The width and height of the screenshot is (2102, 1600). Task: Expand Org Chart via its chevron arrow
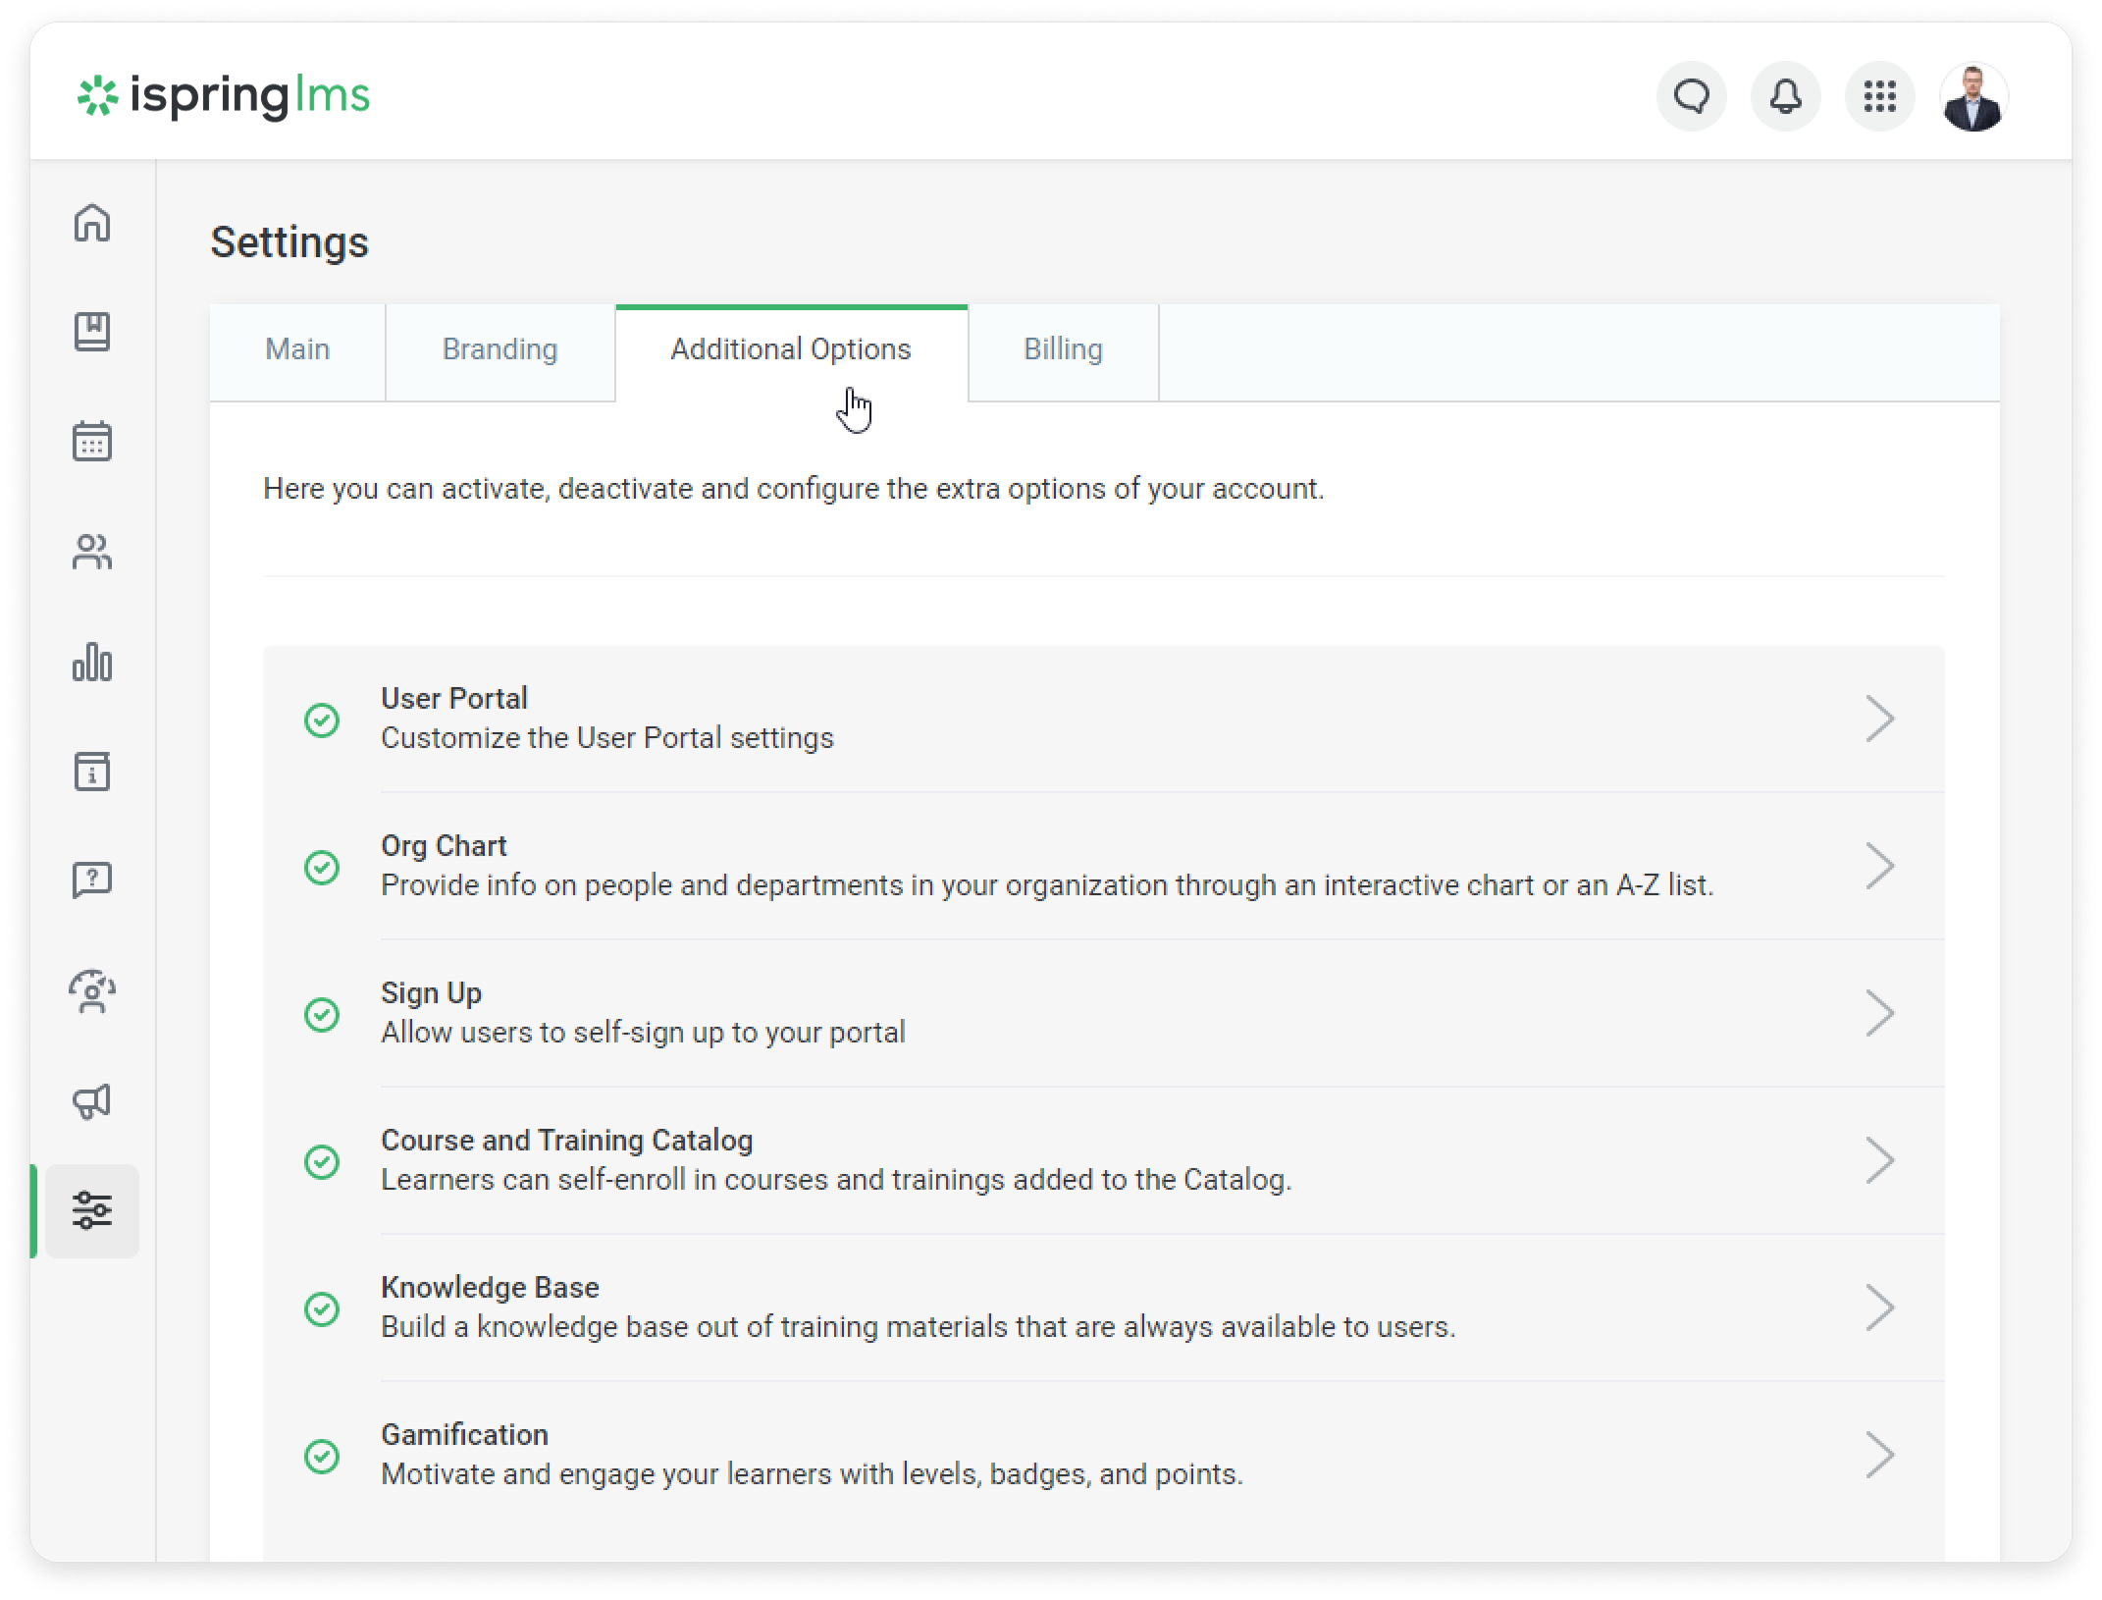coord(1879,867)
